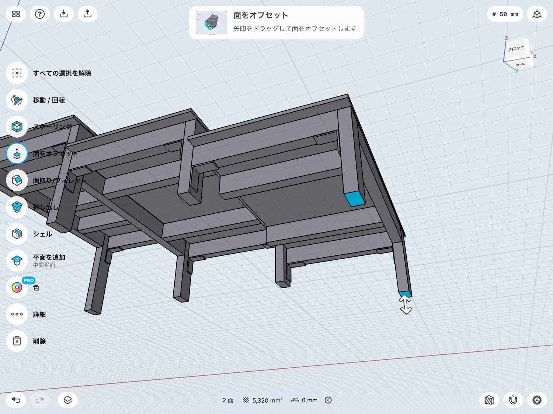Open the layers stack panel icon

pos(67,400)
